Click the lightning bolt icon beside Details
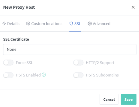 [4, 24]
